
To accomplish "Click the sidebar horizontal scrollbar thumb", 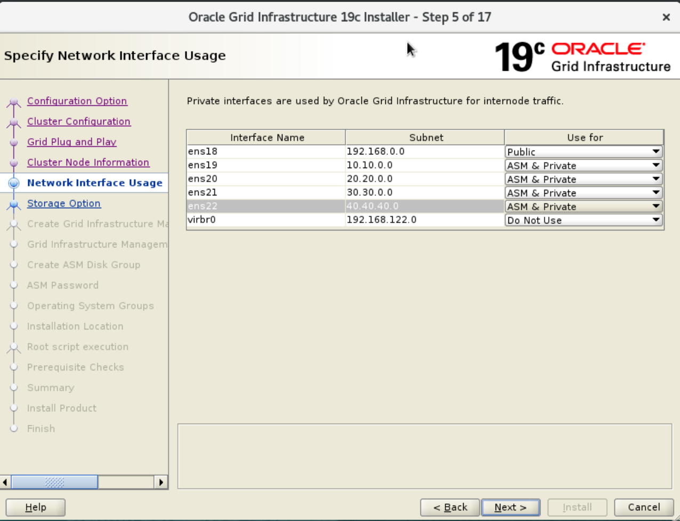I will point(54,482).
